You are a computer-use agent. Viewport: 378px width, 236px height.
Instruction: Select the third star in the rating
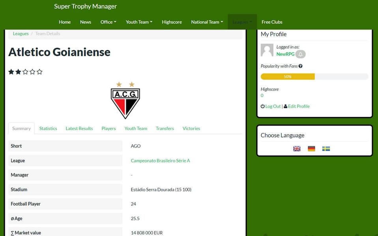(25, 72)
